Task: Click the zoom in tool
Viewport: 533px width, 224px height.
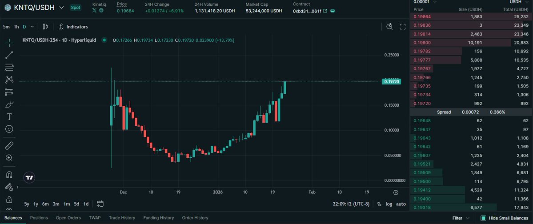Action: click(9, 158)
